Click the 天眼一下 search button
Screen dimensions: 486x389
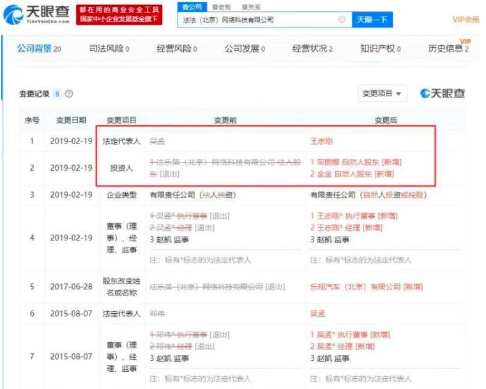click(372, 20)
